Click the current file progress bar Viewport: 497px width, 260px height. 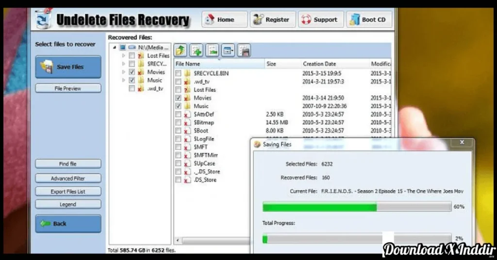(357, 207)
